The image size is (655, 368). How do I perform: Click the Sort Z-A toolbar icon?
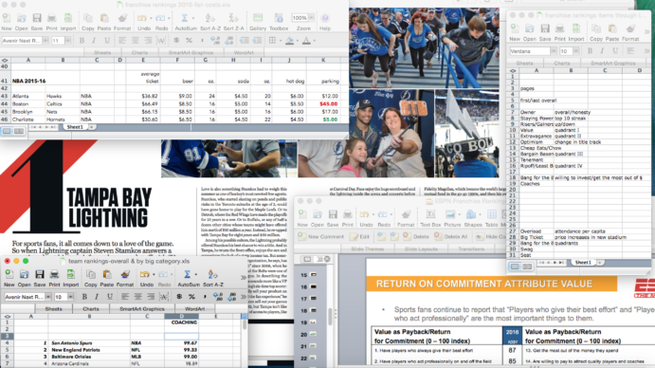(233, 22)
